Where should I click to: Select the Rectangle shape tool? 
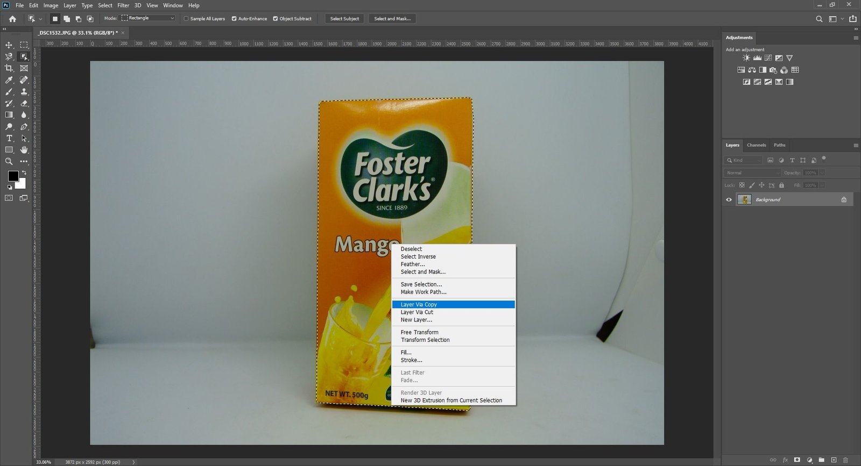coord(9,150)
